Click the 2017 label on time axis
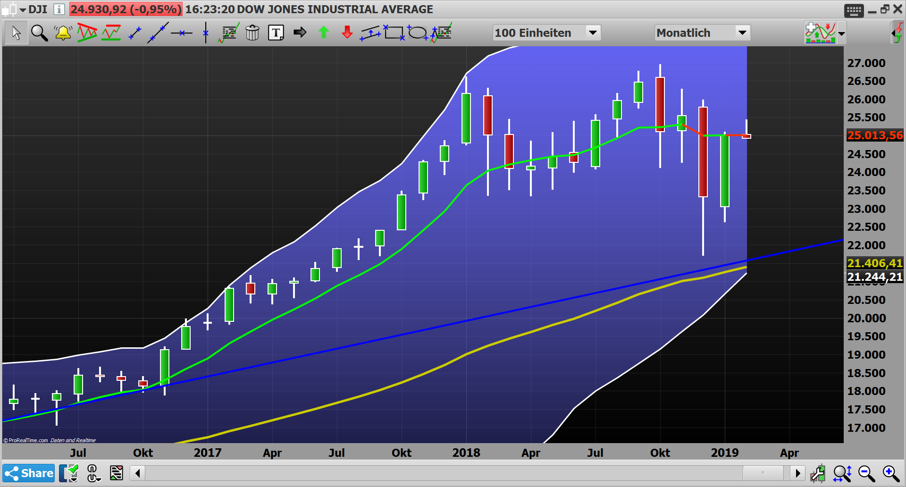 click(208, 453)
